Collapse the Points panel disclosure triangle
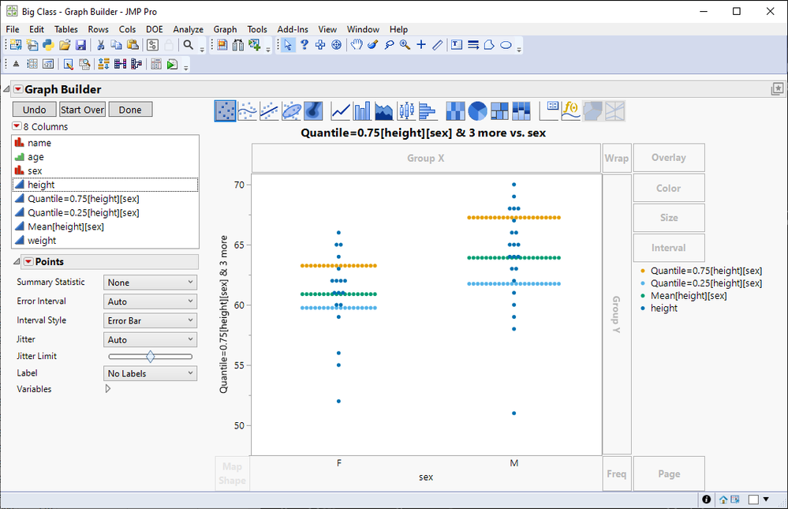This screenshot has width=788, height=509. [x=17, y=261]
